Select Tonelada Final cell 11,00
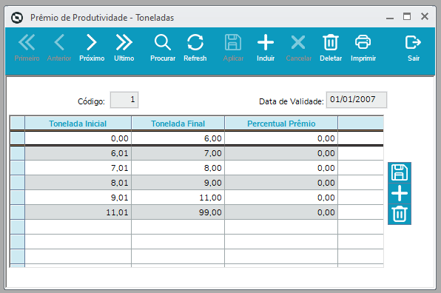The image size is (441, 293). [x=178, y=198]
